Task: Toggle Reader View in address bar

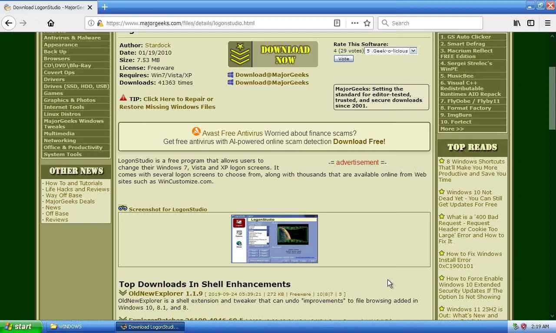Action: tap(337, 23)
